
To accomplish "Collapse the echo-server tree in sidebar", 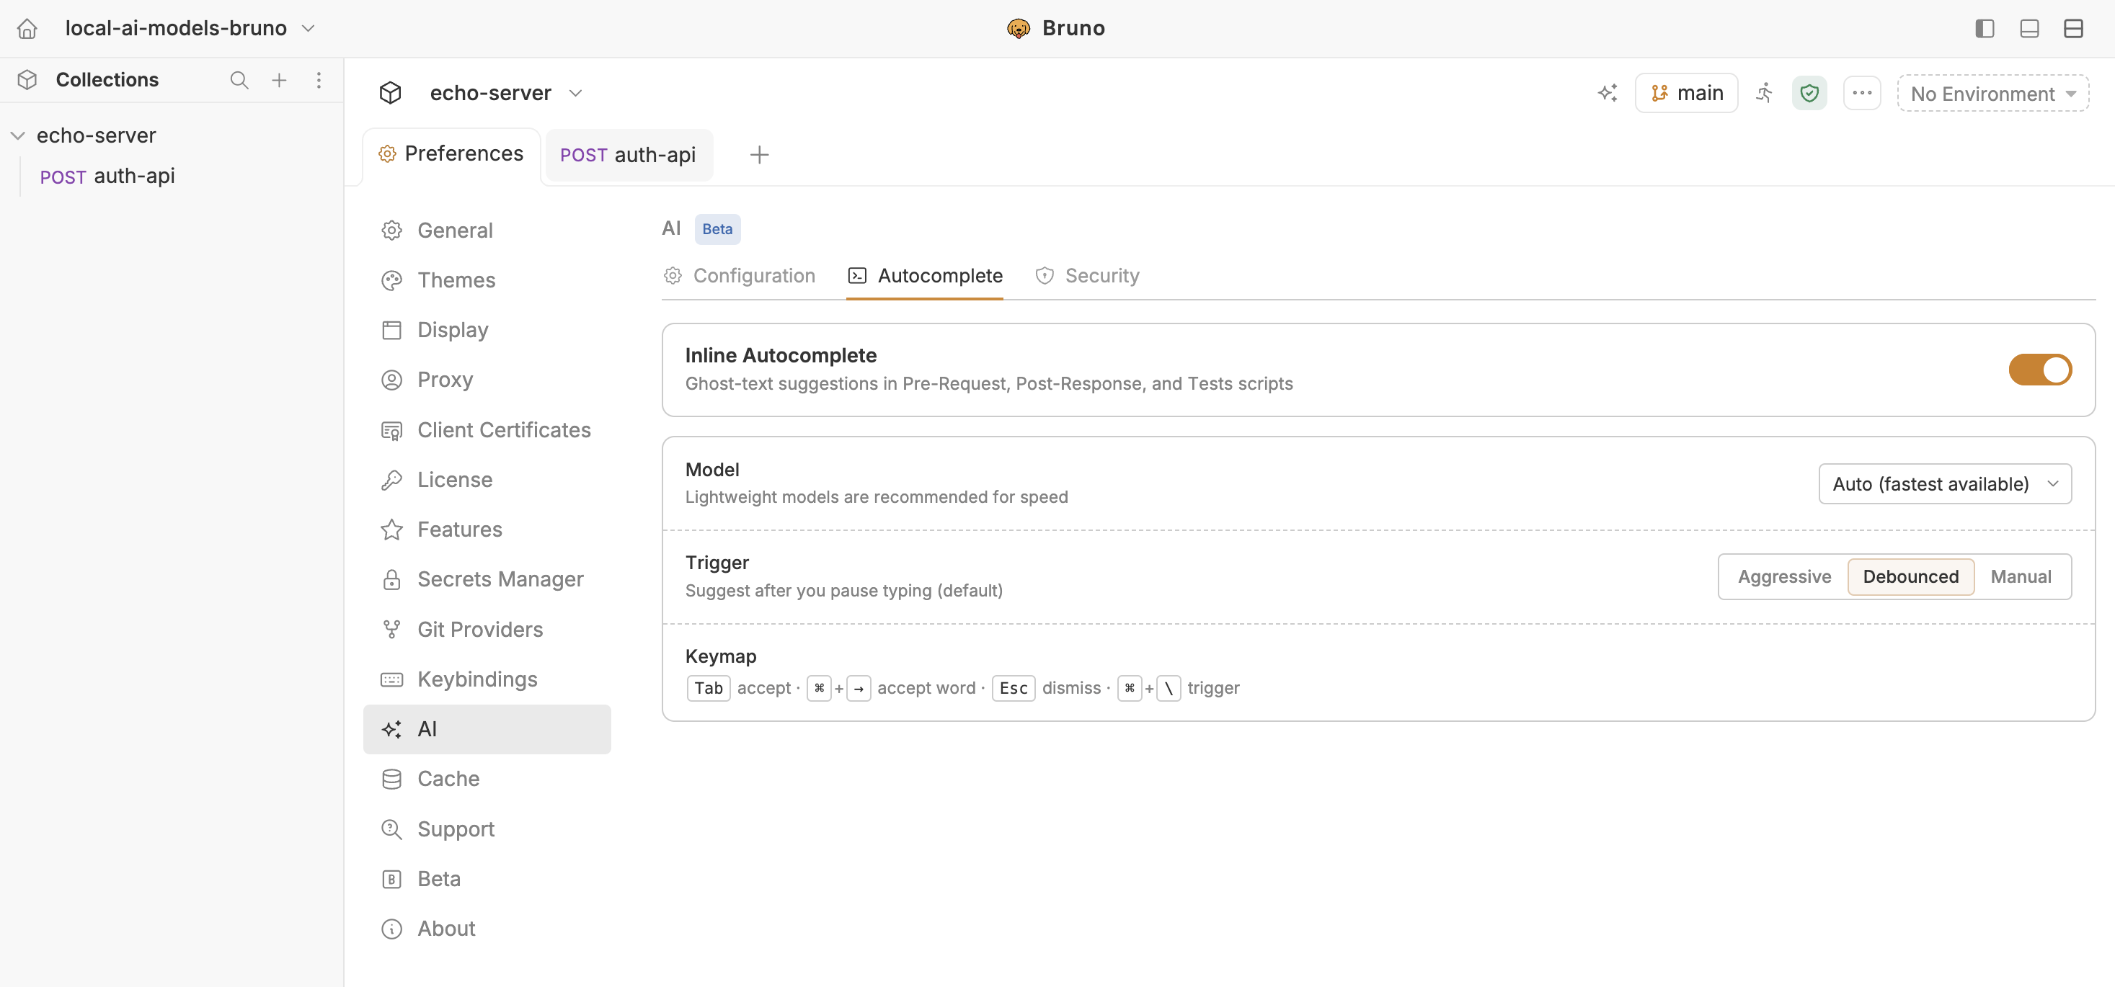I will [x=17, y=135].
